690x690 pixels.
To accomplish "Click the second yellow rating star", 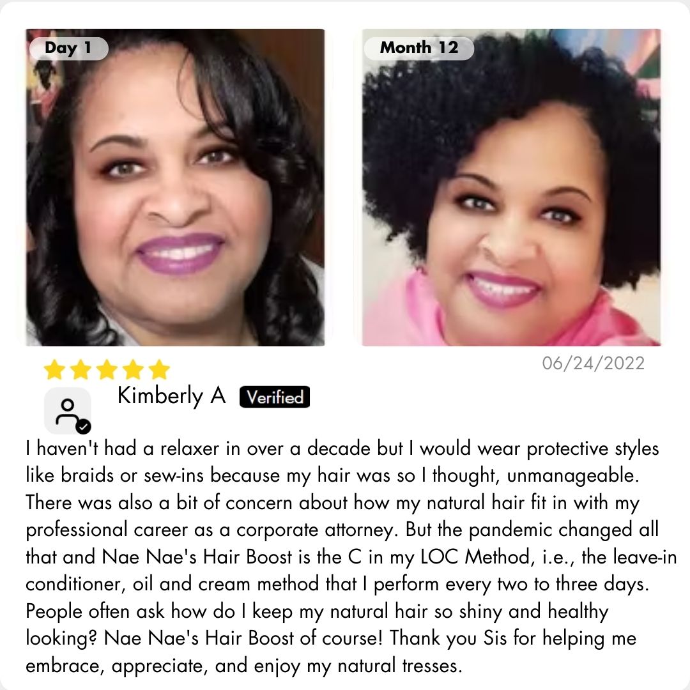I will click(81, 370).
